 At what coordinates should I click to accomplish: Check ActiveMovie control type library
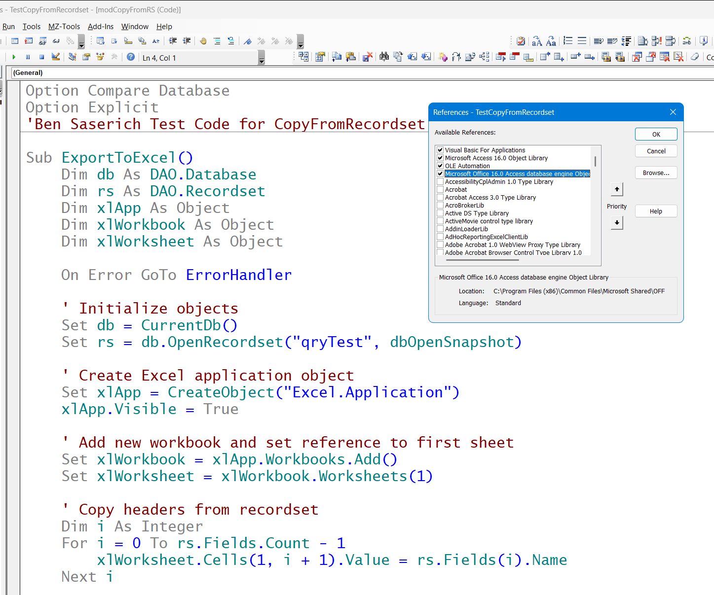click(440, 221)
